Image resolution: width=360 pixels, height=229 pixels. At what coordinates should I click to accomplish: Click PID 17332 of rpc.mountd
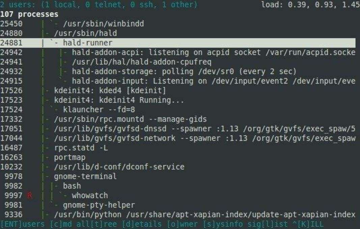(11, 119)
